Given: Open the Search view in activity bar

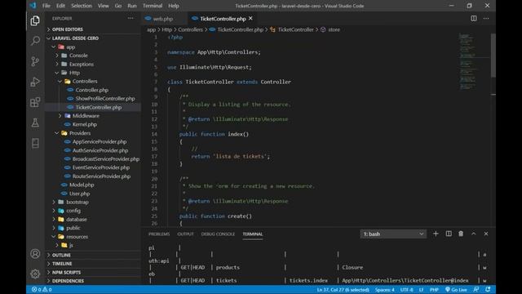Looking at the screenshot, I should pos(35,41).
